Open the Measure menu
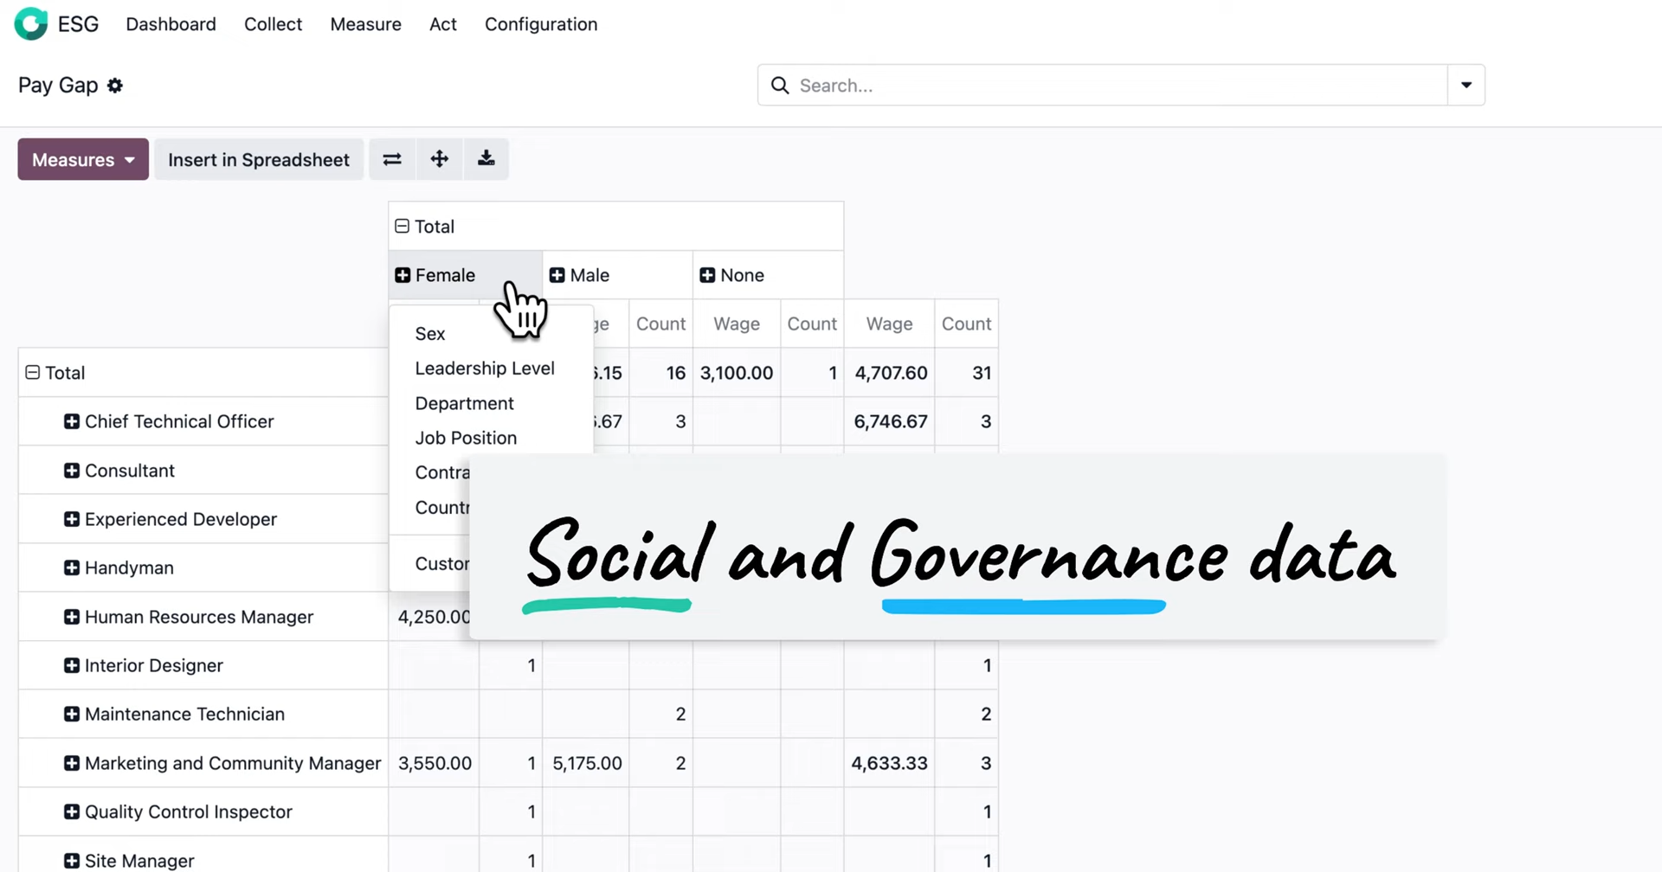 click(365, 24)
